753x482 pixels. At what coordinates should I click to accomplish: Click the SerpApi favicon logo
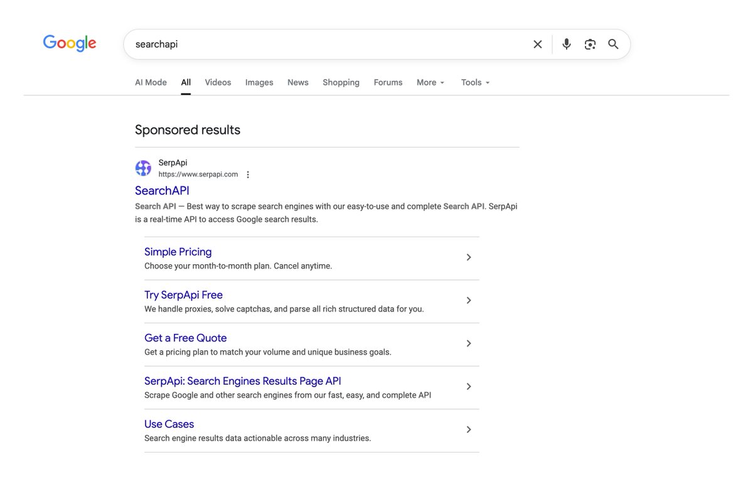click(x=143, y=168)
